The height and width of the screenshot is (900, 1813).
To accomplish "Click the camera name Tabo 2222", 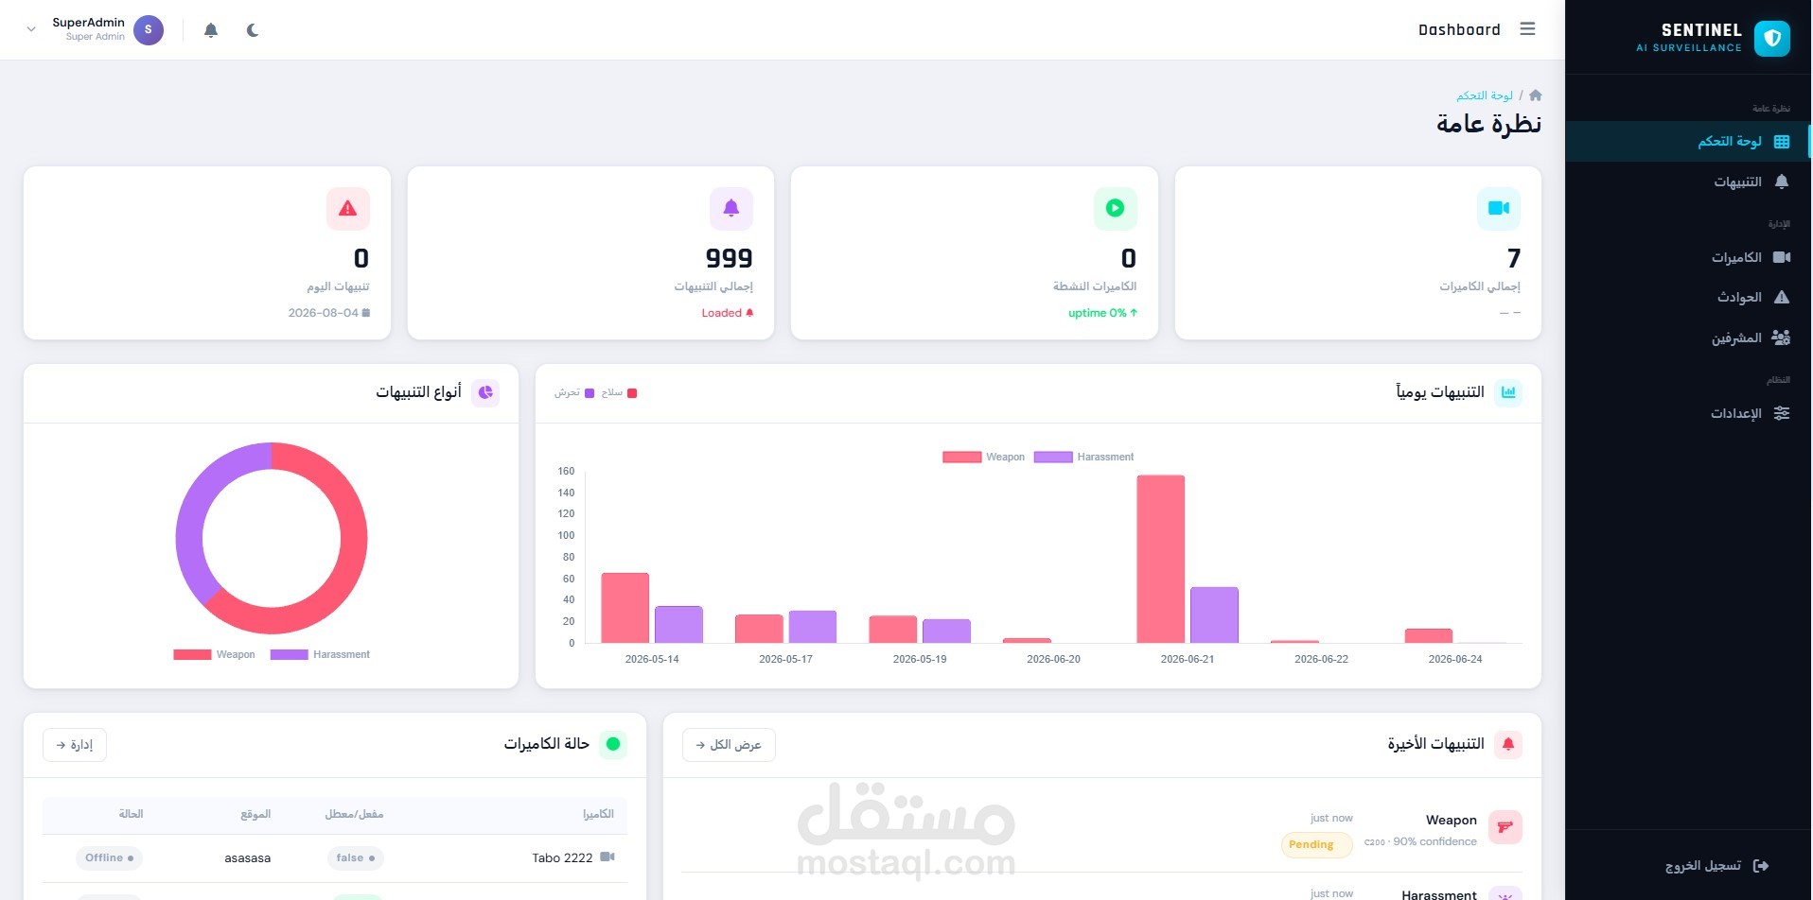I will coord(562,858).
